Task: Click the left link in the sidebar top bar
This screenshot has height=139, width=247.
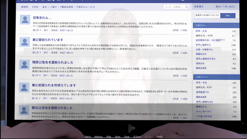Action: point(199,7)
